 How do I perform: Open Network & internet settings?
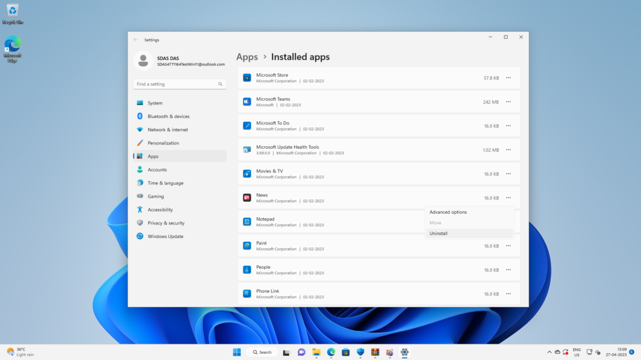point(180,129)
